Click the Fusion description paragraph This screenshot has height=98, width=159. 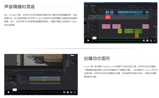pyautogui.click(x=121, y=72)
